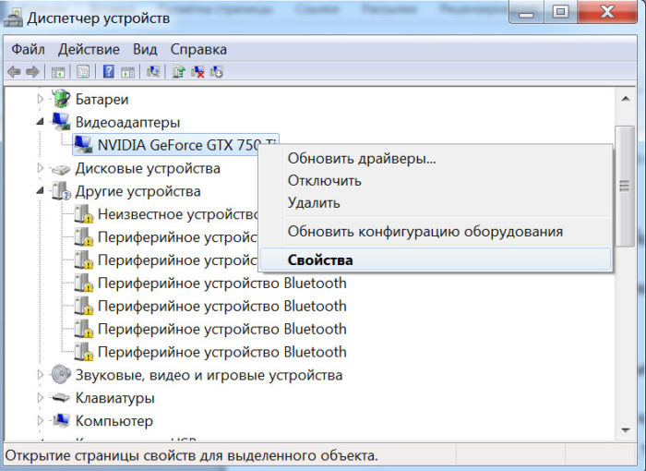Click the disk drive icon next to Дисковые устройства
This screenshot has width=646, height=471.
click(x=61, y=169)
